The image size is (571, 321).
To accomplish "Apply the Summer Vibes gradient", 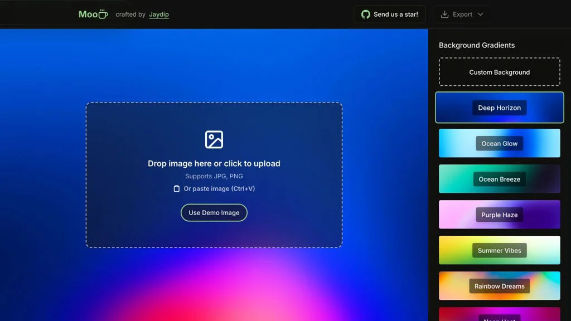I will (x=499, y=250).
